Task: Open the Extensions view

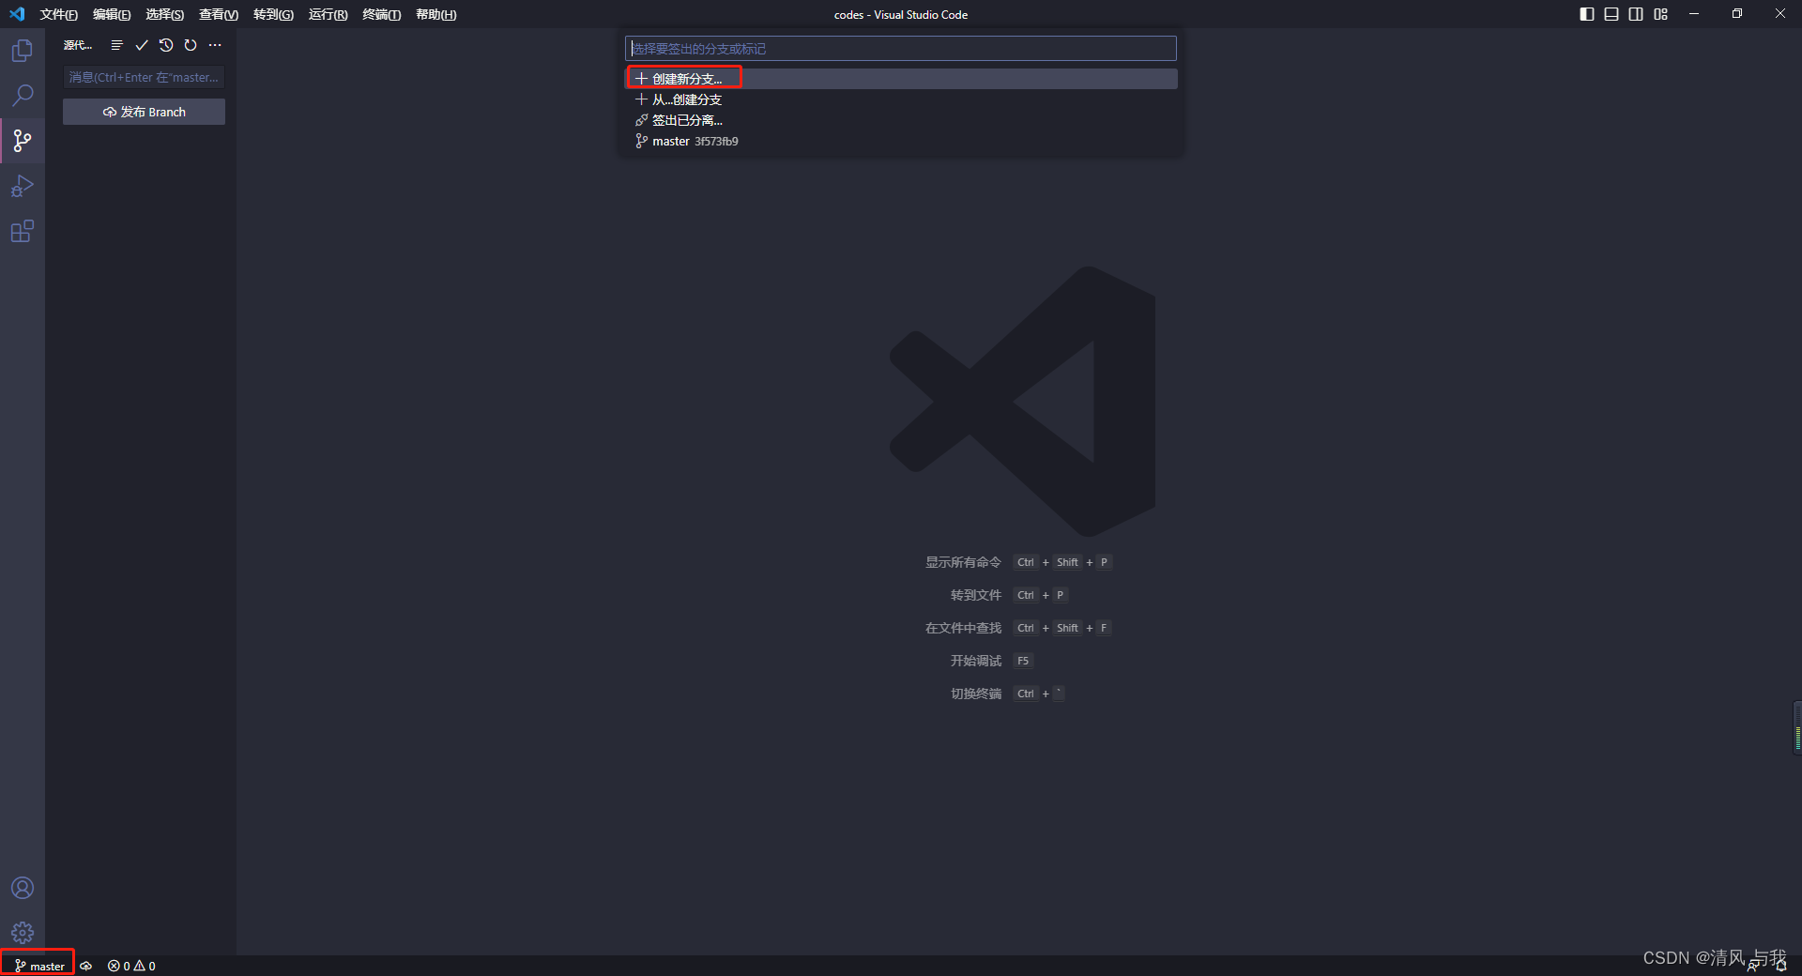Action: pyautogui.click(x=23, y=231)
